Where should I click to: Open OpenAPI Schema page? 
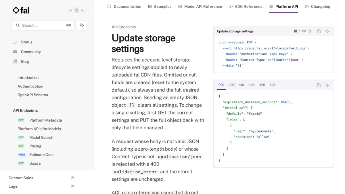tap(32, 95)
